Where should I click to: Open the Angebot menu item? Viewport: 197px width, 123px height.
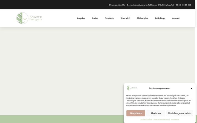tap(81, 18)
